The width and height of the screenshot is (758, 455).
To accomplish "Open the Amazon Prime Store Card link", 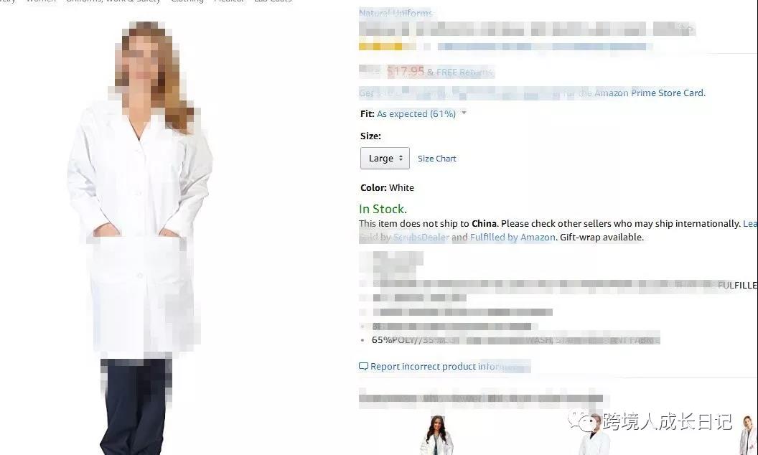I will point(650,93).
